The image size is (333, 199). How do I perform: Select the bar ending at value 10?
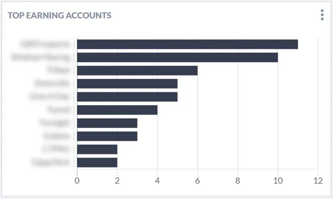click(x=177, y=57)
